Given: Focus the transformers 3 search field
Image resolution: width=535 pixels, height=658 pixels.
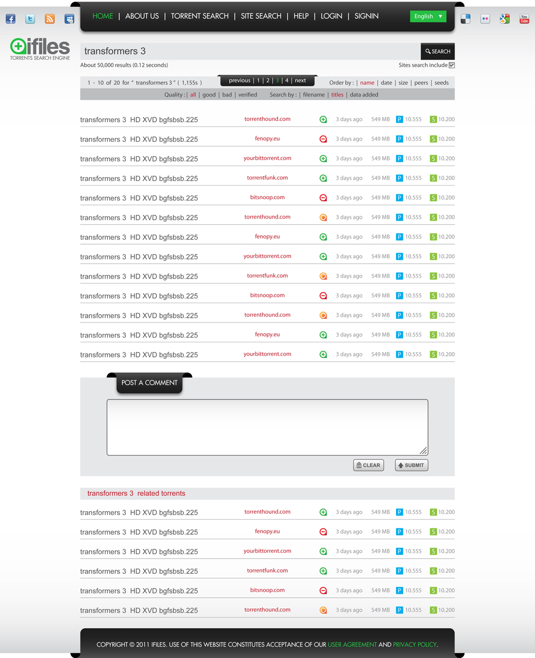Looking at the screenshot, I should [x=250, y=51].
